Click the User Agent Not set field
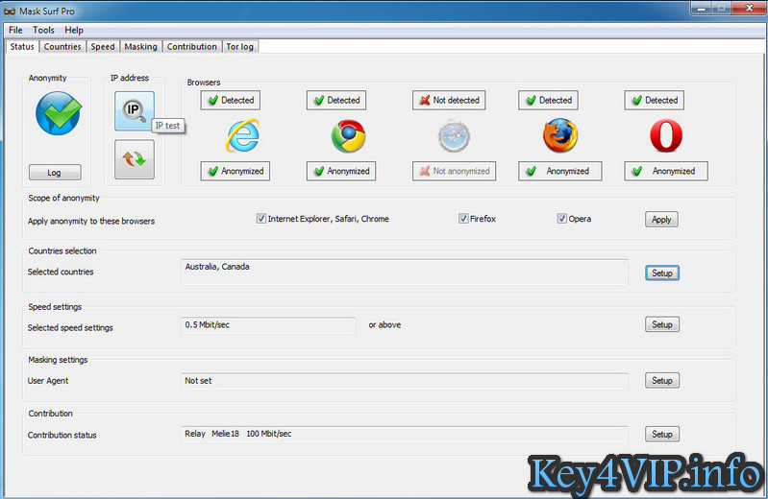Viewport: 768px width, 499px height. (404, 381)
